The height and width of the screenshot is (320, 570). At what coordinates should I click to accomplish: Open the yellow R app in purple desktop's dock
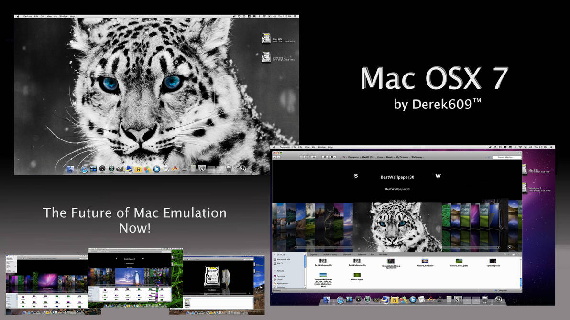tap(395, 300)
